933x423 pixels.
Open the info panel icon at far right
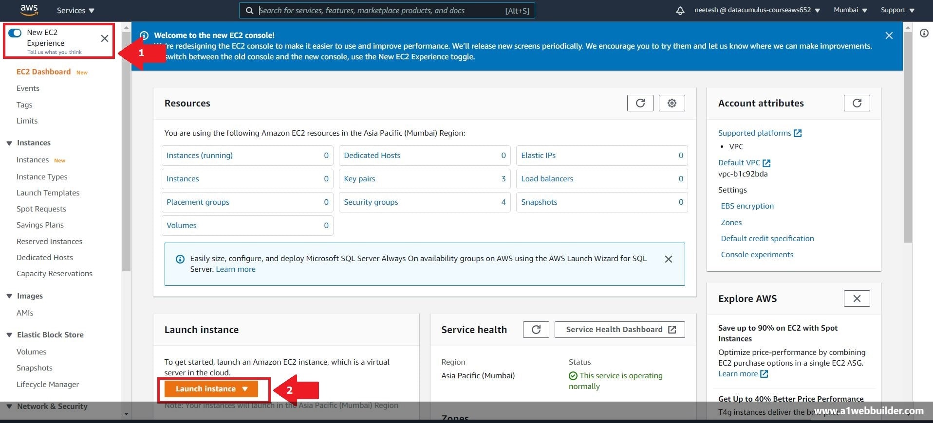coord(924,33)
